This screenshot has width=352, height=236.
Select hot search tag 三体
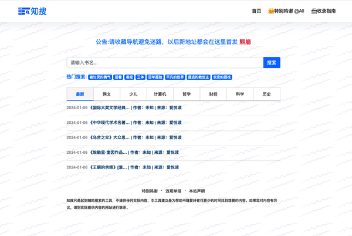click(141, 77)
